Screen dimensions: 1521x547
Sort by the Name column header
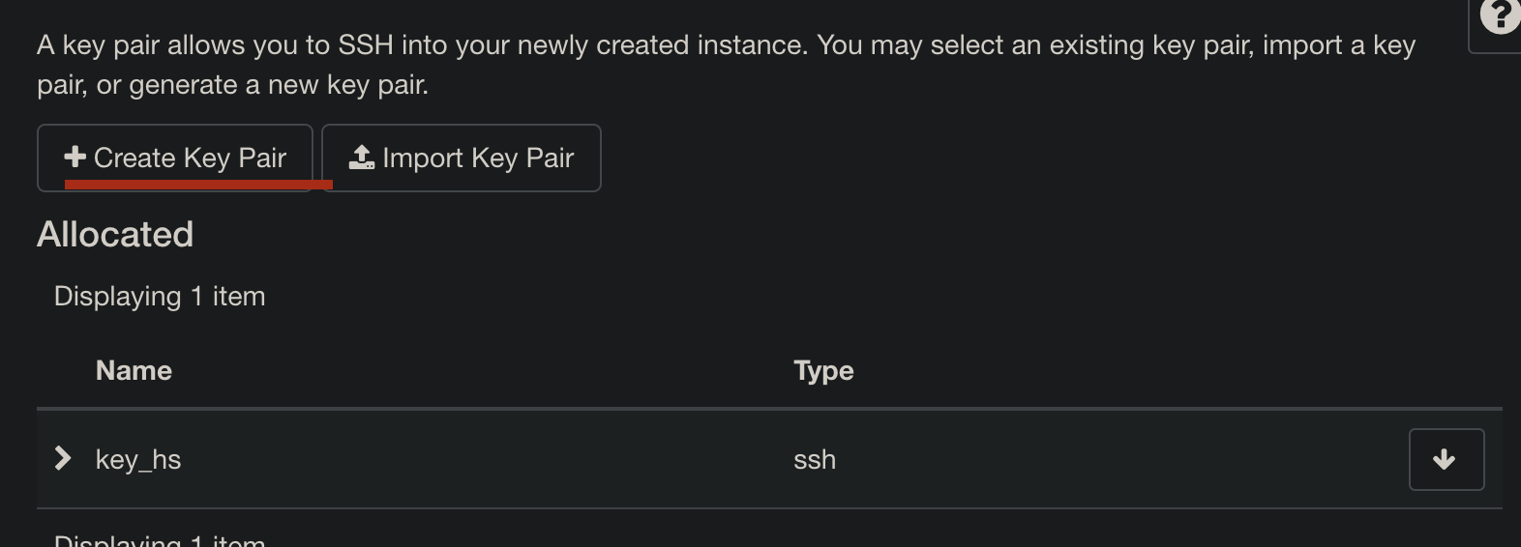(134, 370)
